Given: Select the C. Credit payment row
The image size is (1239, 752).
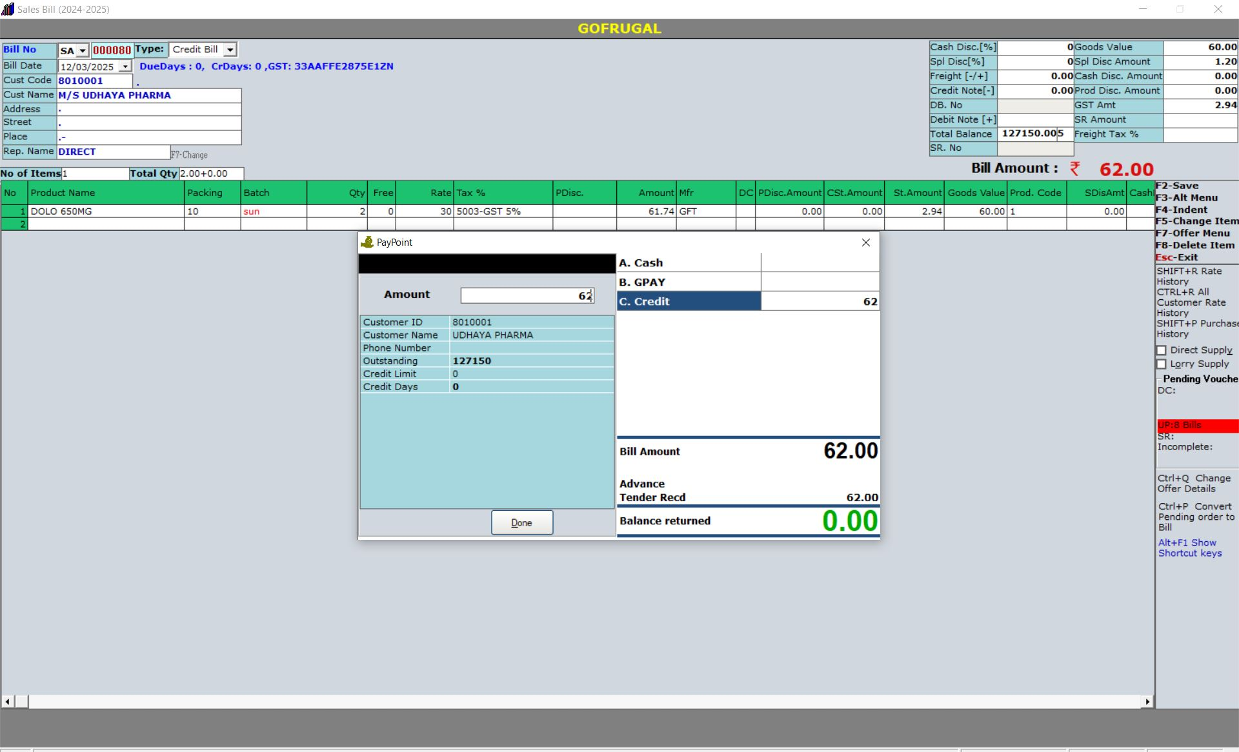Looking at the screenshot, I should pyautogui.click(x=689, y=301).
